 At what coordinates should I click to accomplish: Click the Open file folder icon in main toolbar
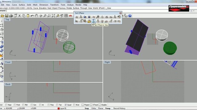(x=2, y=16)
